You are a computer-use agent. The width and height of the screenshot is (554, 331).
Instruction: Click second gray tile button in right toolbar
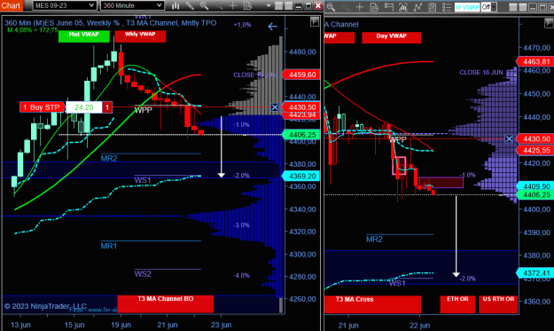coord(523,7)
